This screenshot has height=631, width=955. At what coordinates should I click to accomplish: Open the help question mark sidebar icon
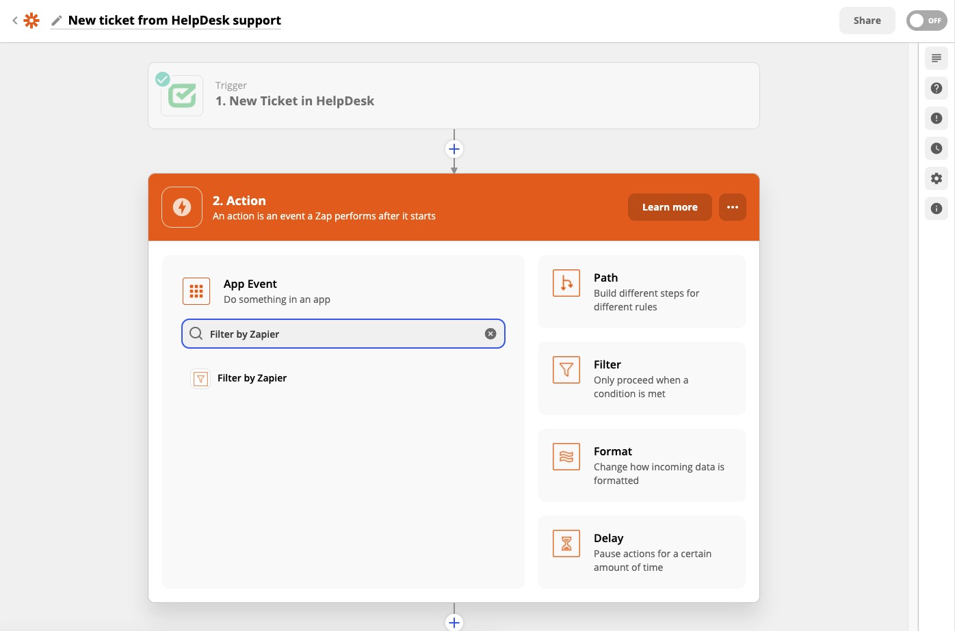click(937, 88)
